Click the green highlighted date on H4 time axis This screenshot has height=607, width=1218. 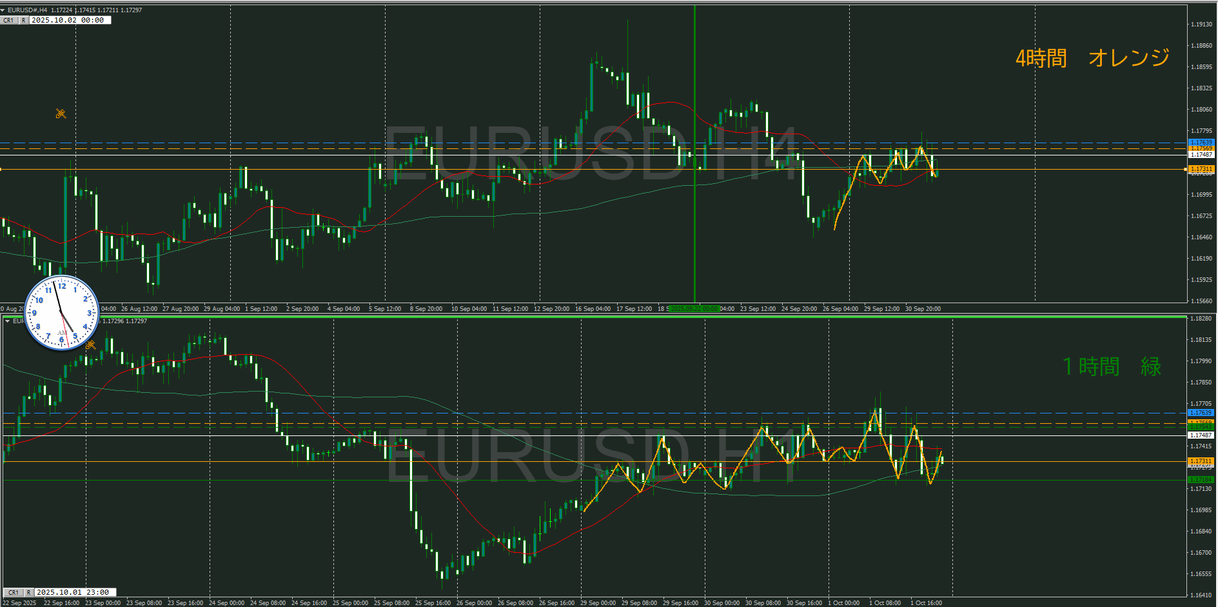pos(694,309)
